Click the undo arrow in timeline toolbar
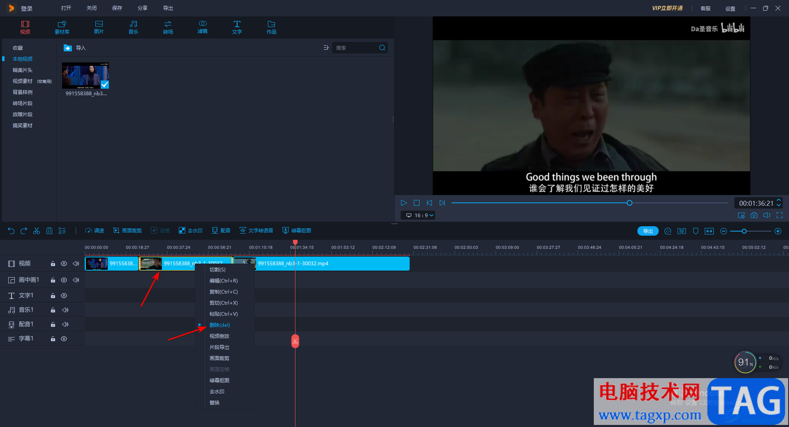Image resolution: width=789 pixels, height=427 pixels. pos(11,231)
